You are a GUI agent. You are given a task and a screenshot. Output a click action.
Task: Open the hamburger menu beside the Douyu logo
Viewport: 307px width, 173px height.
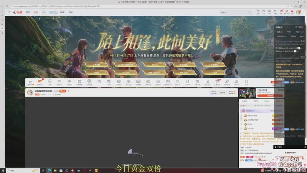tap(9, 12)
